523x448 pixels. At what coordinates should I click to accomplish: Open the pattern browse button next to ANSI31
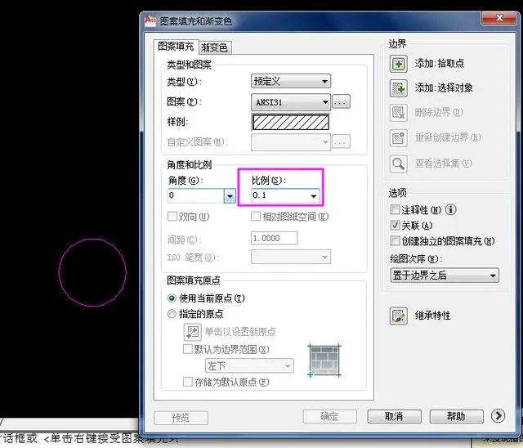click(342, 101)
